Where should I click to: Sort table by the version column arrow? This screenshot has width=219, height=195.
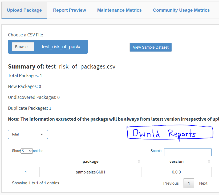tap(209, 161)
